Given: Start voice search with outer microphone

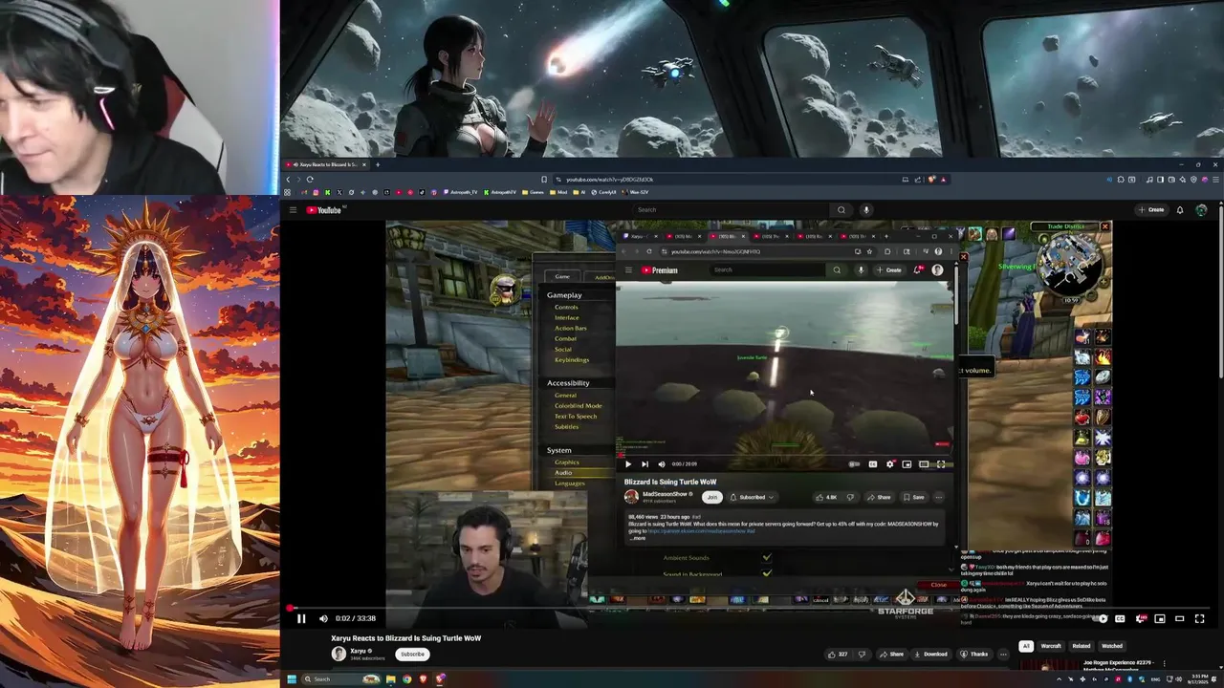Looking at the screenshot, I should 866,210.
